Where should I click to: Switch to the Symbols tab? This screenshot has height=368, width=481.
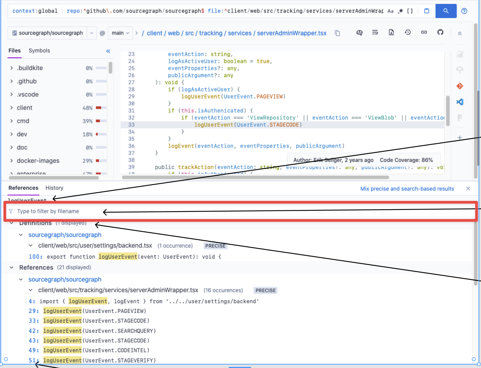39,51
